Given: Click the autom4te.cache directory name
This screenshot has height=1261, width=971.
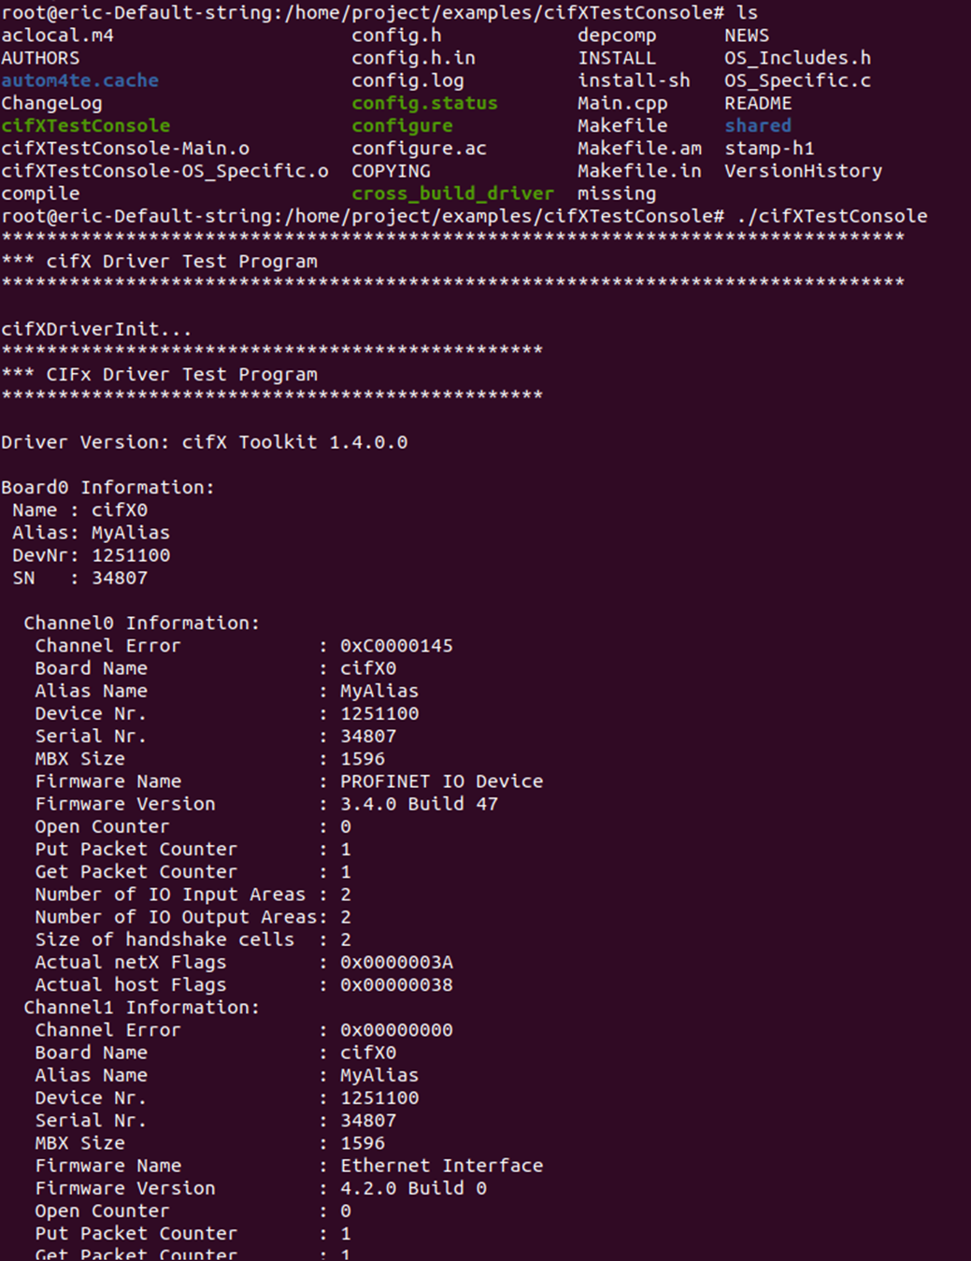Looking at the screenshot, I should [x=80, y=80].
